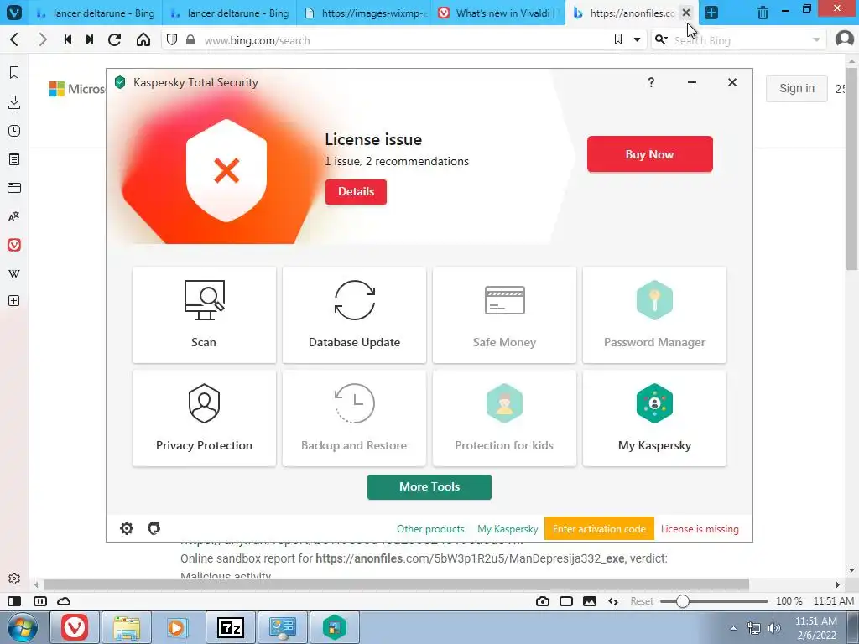Start Database Update in Kaspersky
The width and height of the screenshot is (859, 644).
pos(354,315)
